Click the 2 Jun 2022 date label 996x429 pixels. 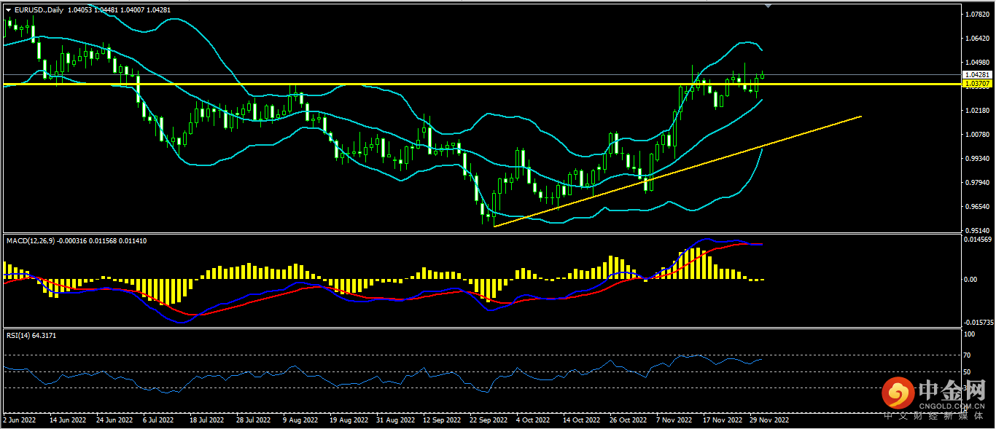[x=20, y=420]
